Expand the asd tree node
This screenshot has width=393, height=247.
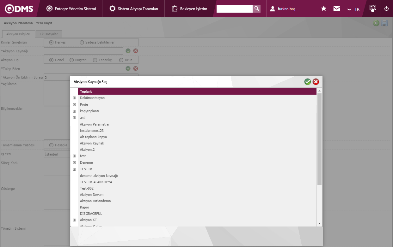(x=74, y=118)
